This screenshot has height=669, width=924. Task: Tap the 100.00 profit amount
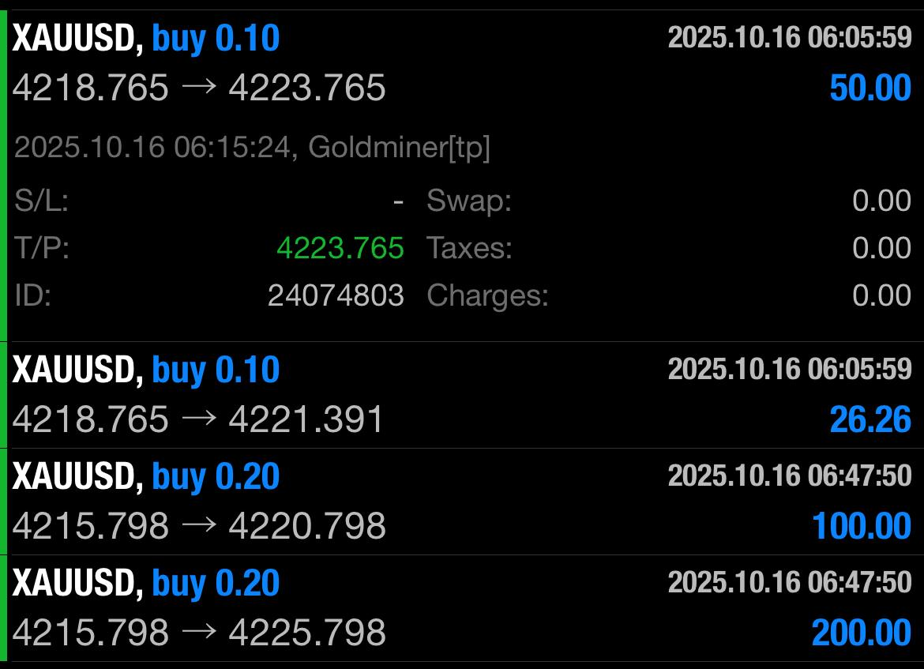861,525
